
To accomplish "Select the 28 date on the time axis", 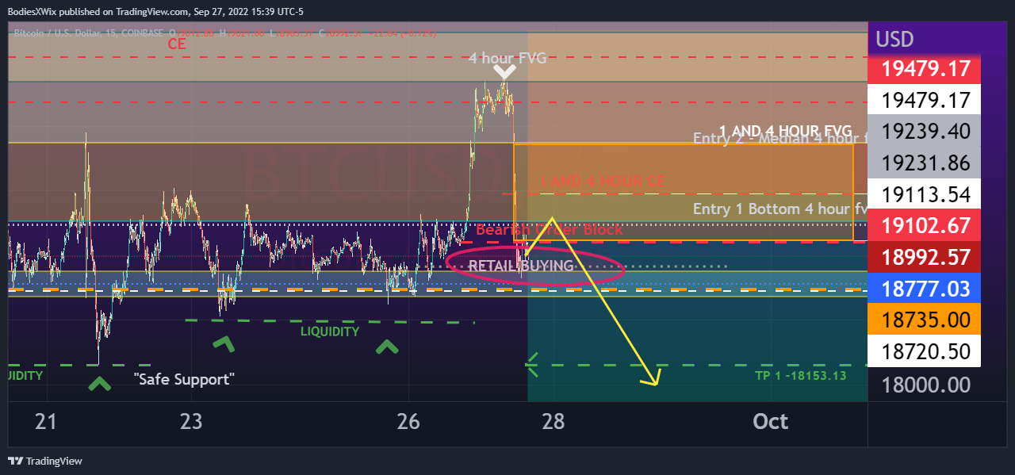I will click(x=553, y=421).
